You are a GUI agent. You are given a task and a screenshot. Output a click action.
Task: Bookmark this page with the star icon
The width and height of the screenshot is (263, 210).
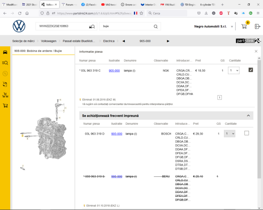pyautogui.click(x=141, y=13)
